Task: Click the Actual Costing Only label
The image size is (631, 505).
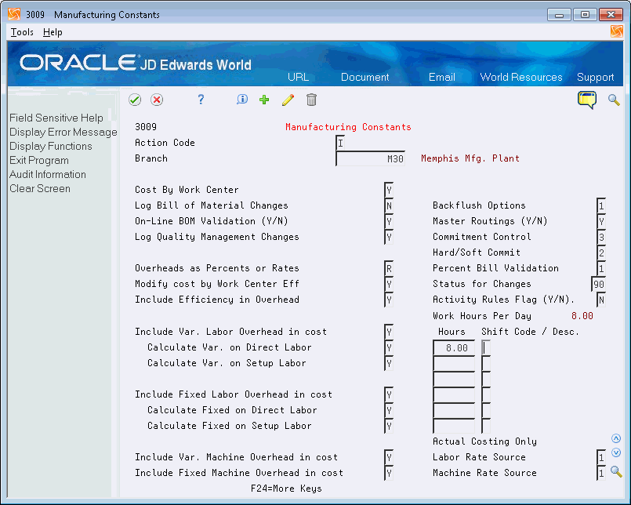Action: pos(484,441)
